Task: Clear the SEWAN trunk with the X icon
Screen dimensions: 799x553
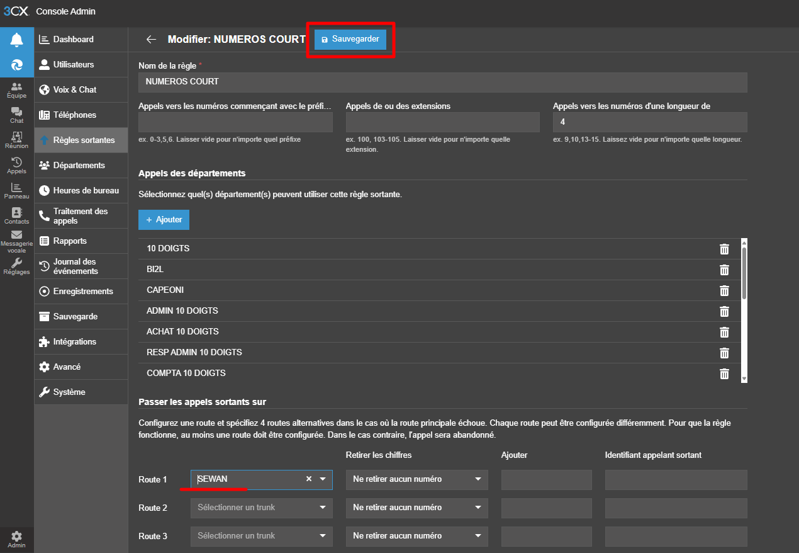Action: (309, 479)
